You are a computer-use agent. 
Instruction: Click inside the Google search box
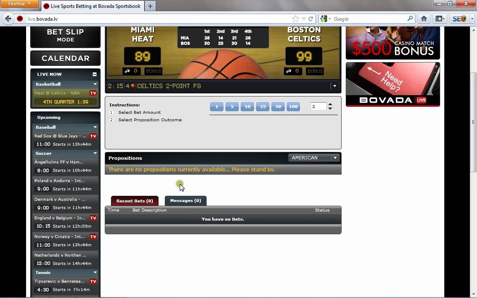pyautogui.click(x=369, y=19)
